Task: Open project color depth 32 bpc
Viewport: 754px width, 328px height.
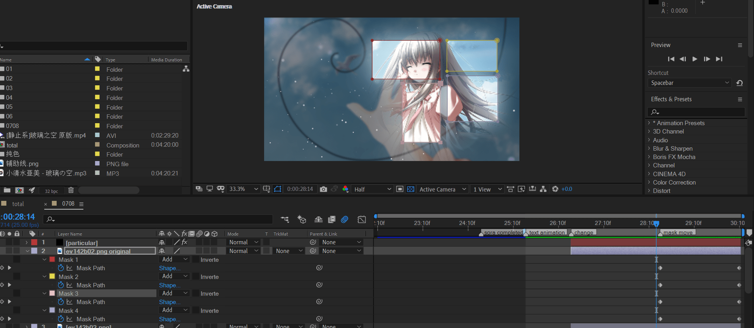Action: click(51, 191)
